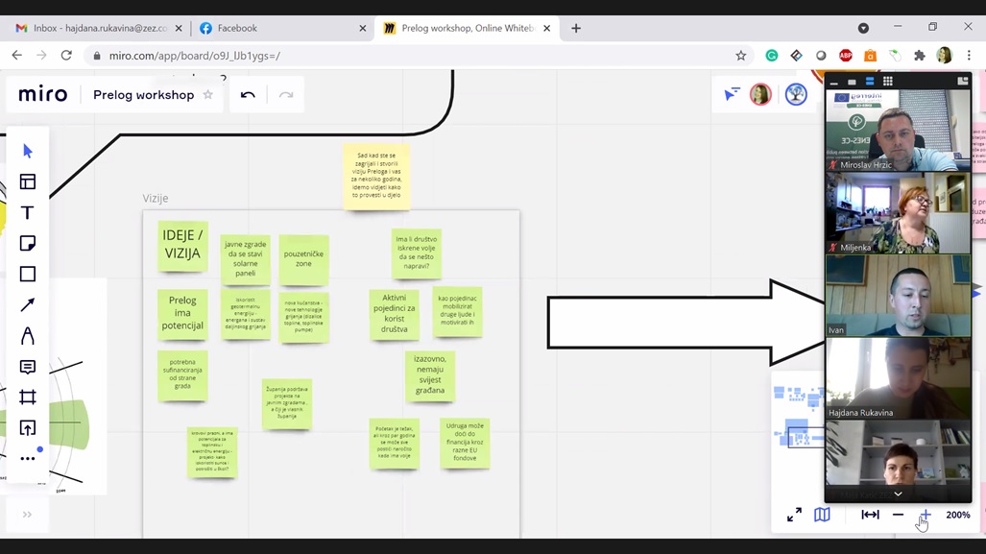Open the Comment tool

[27, 367]
